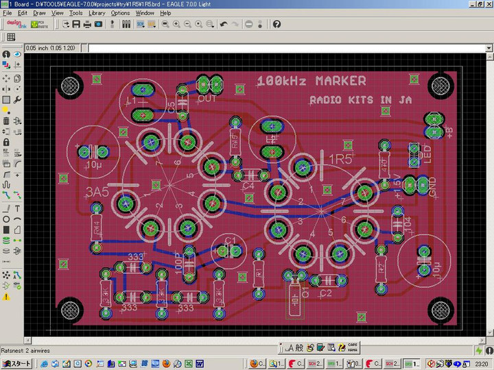The width and height of the screenshot is (494, 370).
Task: Click the Undo arrow icon
Action: click(x=223, y=24)
